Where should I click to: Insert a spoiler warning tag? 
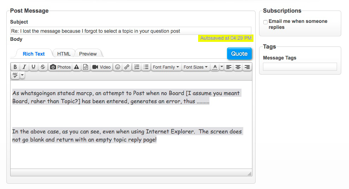[76, 67]
